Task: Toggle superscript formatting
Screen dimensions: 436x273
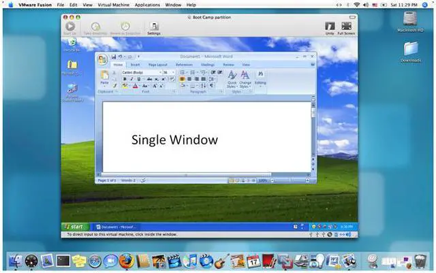Action: (163, 79)
